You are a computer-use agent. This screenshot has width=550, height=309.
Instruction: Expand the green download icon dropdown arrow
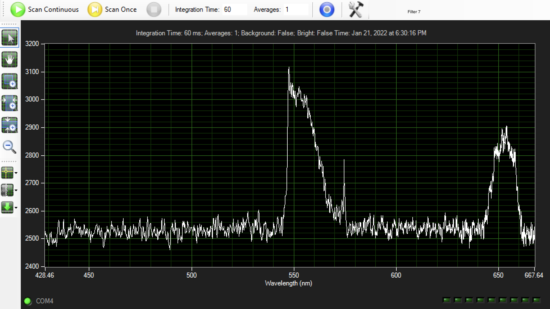pyautogui.click(x=16, y=208)
